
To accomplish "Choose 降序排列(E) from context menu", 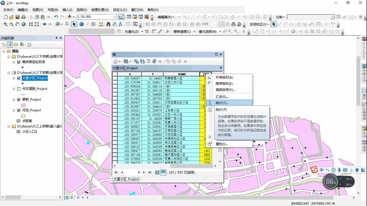I will coord(230,83).
